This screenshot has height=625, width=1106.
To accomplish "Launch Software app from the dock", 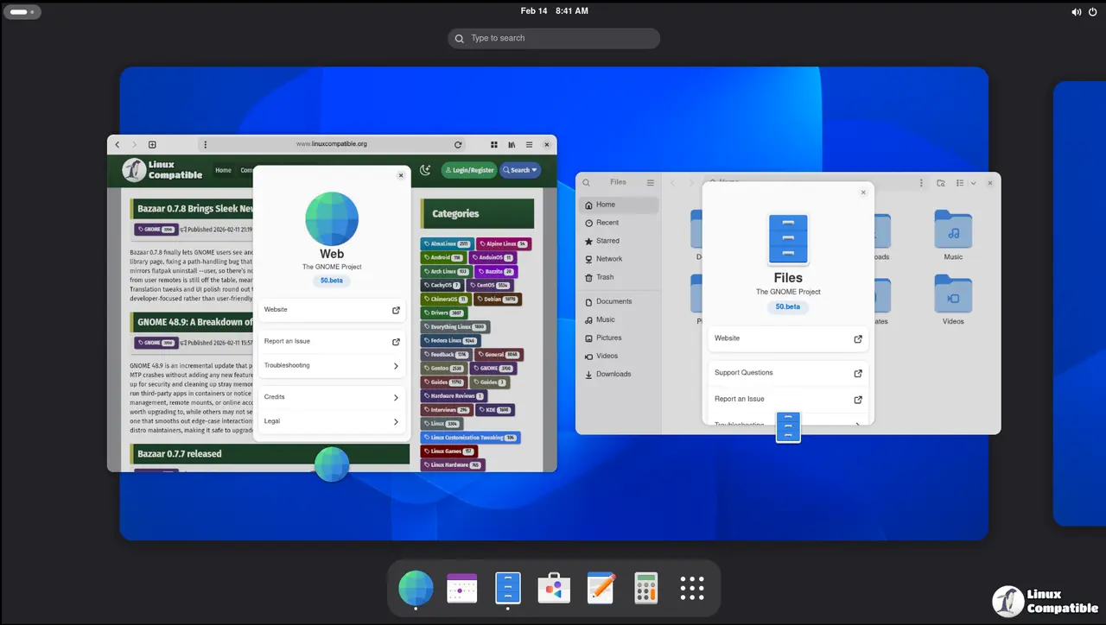I will pyautogui.click(x=554, y=588).
